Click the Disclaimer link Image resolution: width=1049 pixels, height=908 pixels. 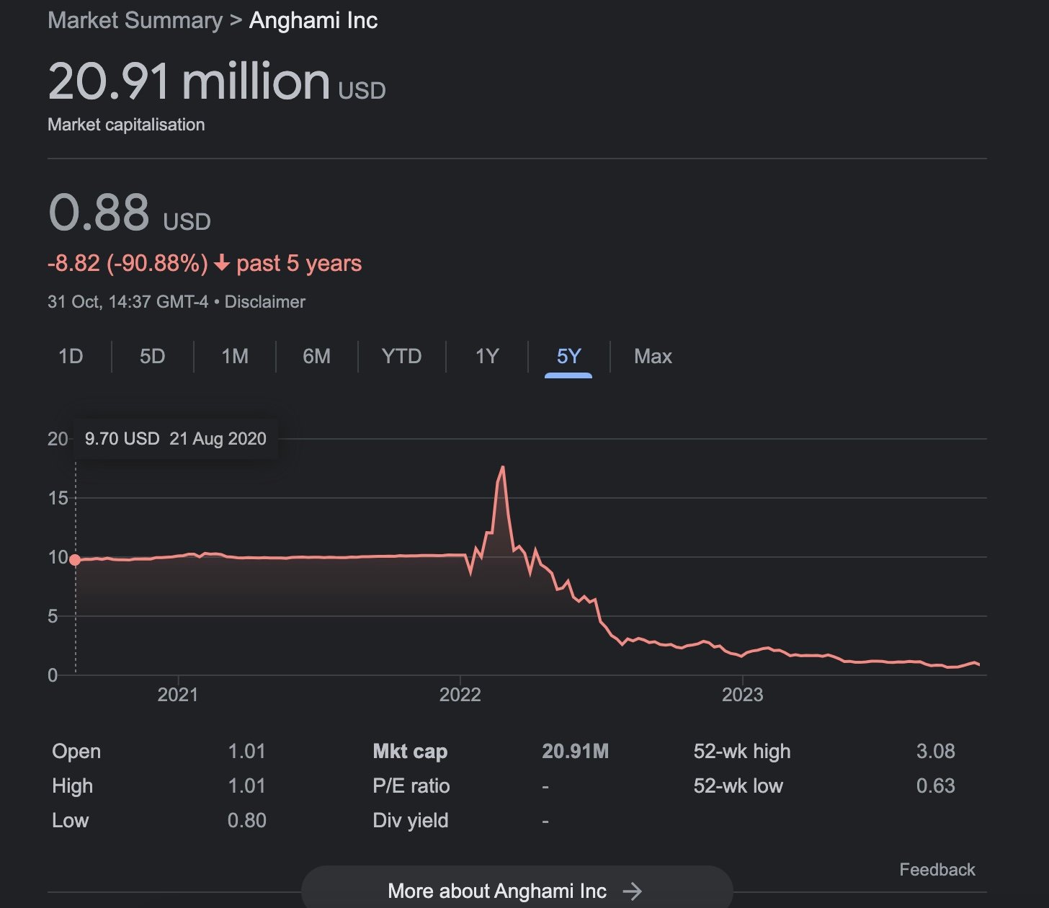(265, 302)
